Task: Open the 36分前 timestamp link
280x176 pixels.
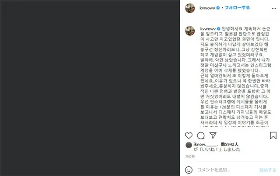Action: tap(190, 156)
